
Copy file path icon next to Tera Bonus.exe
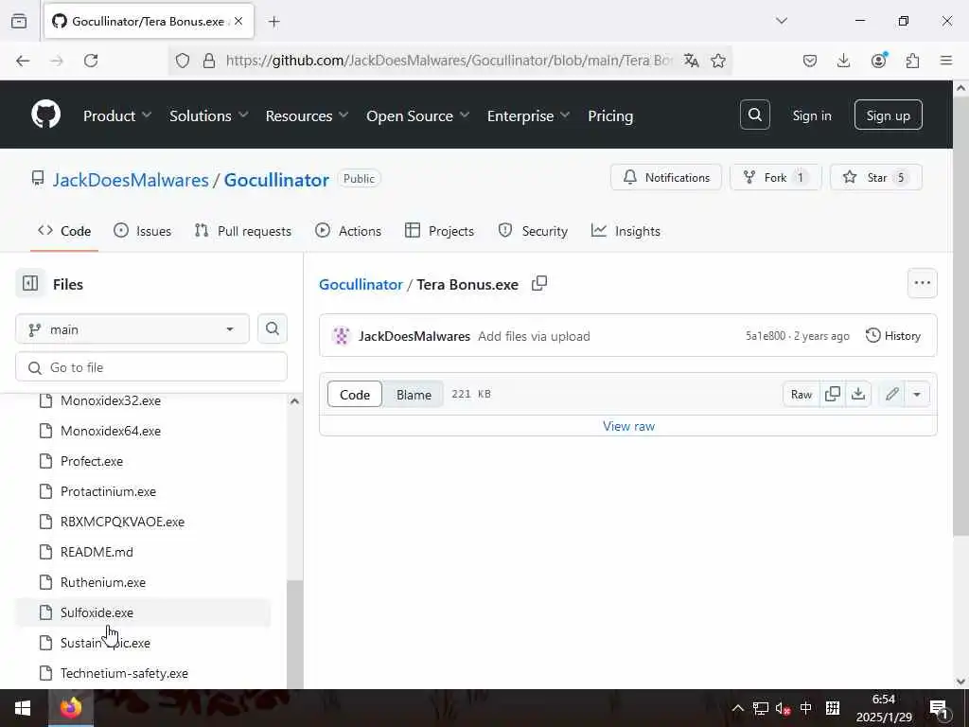coord(539,283)
